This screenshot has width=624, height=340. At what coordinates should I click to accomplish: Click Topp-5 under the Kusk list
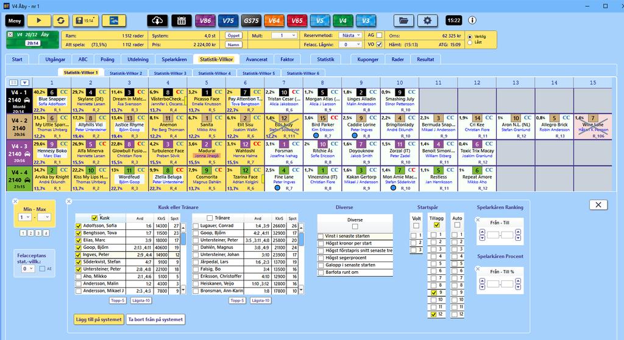[118, 300]
